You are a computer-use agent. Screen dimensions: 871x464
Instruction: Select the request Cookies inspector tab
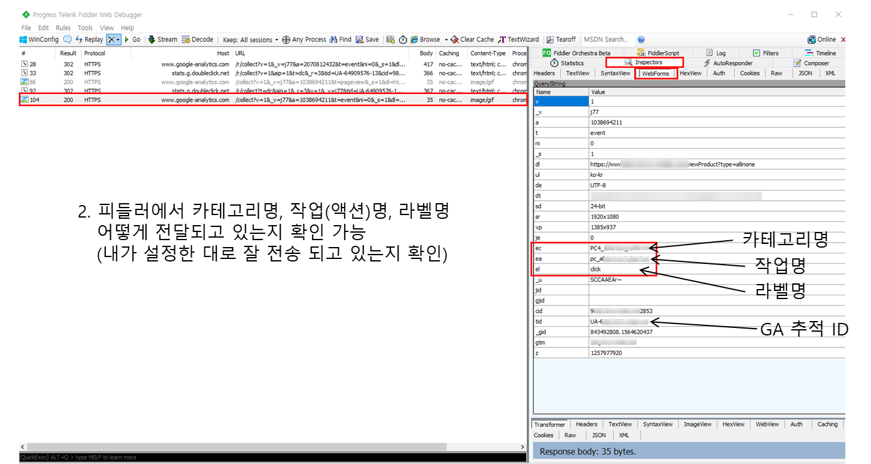pos(749,73)
